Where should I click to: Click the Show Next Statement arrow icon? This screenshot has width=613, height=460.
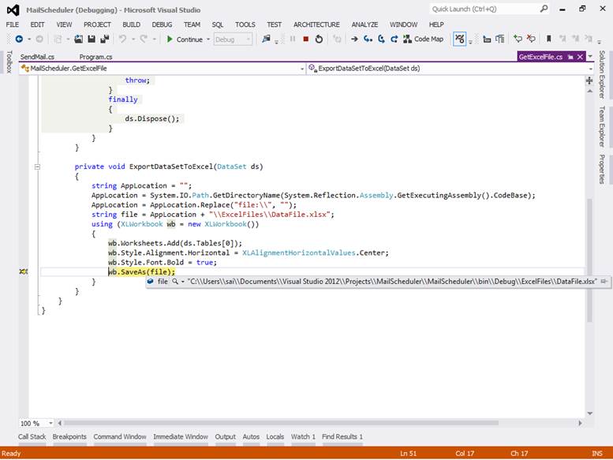click(x=354, y=39)
